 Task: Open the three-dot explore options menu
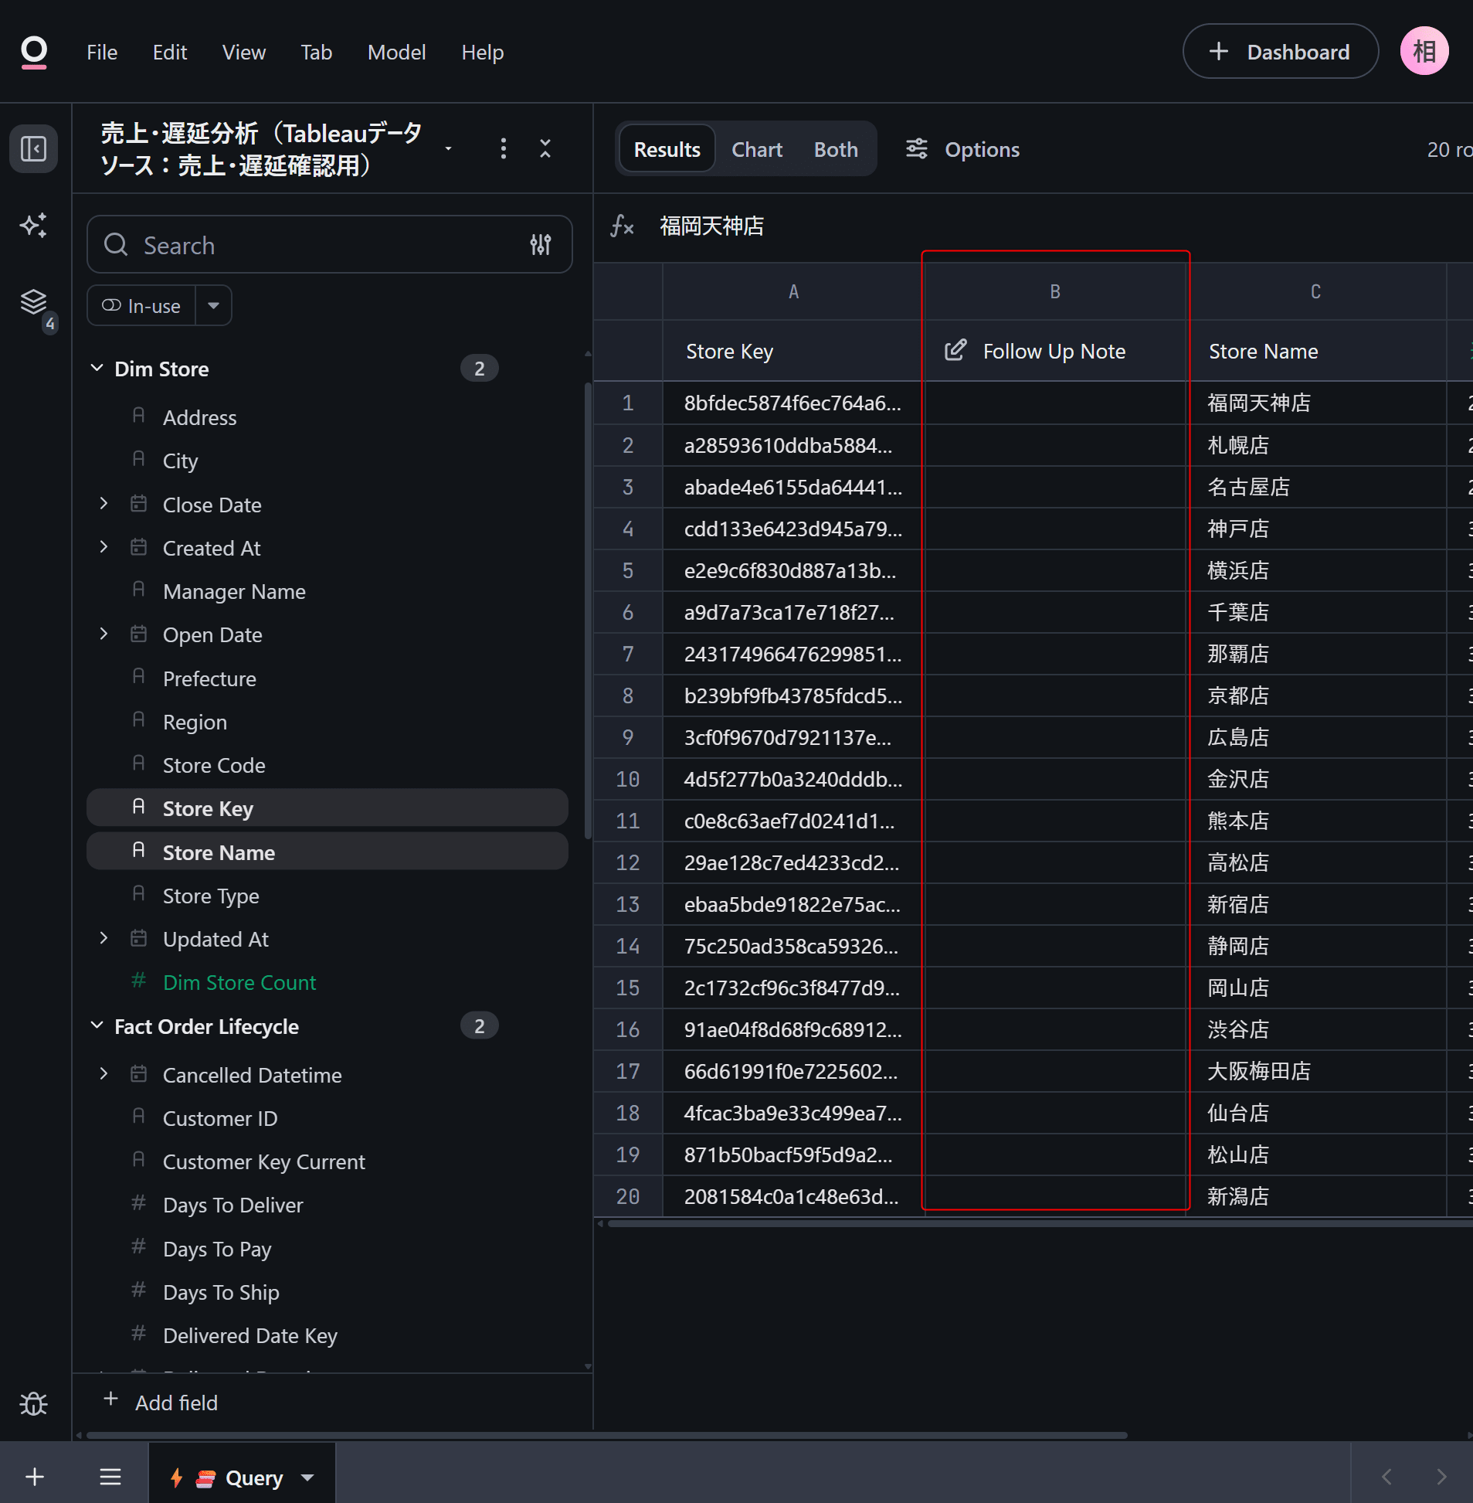(x=504, y=148)
